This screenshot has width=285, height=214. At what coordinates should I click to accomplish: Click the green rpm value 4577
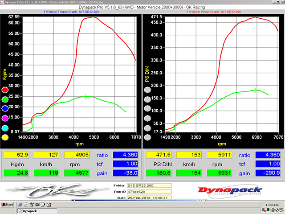click(77, 173)
